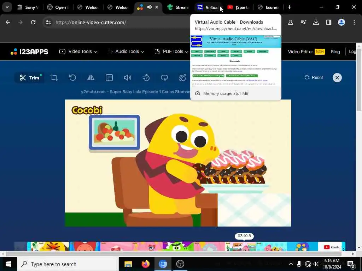Click the green monster timeline thumbnail
This screenshot has height=271, width=362.
click(178, 246)
